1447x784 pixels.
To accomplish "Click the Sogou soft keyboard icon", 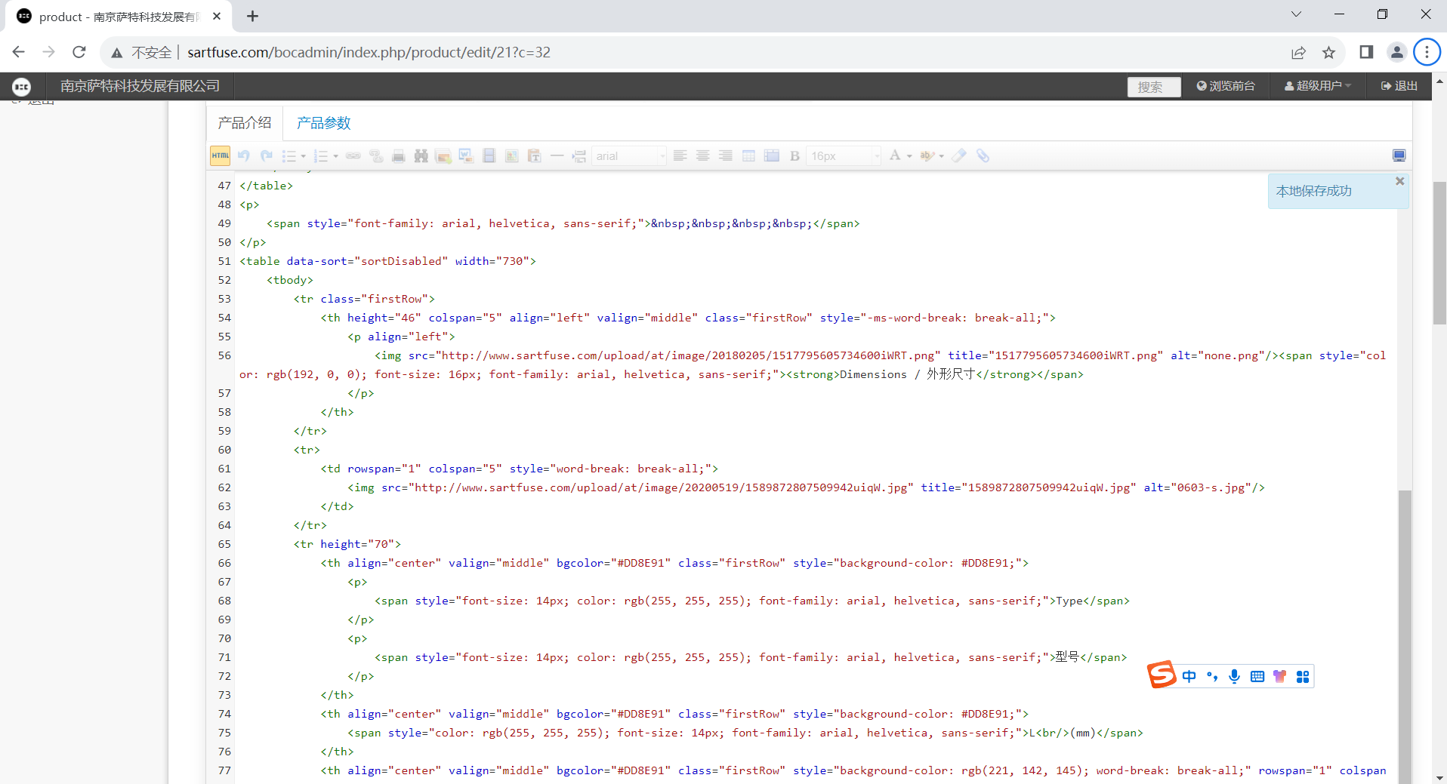I will [1257, 676].
